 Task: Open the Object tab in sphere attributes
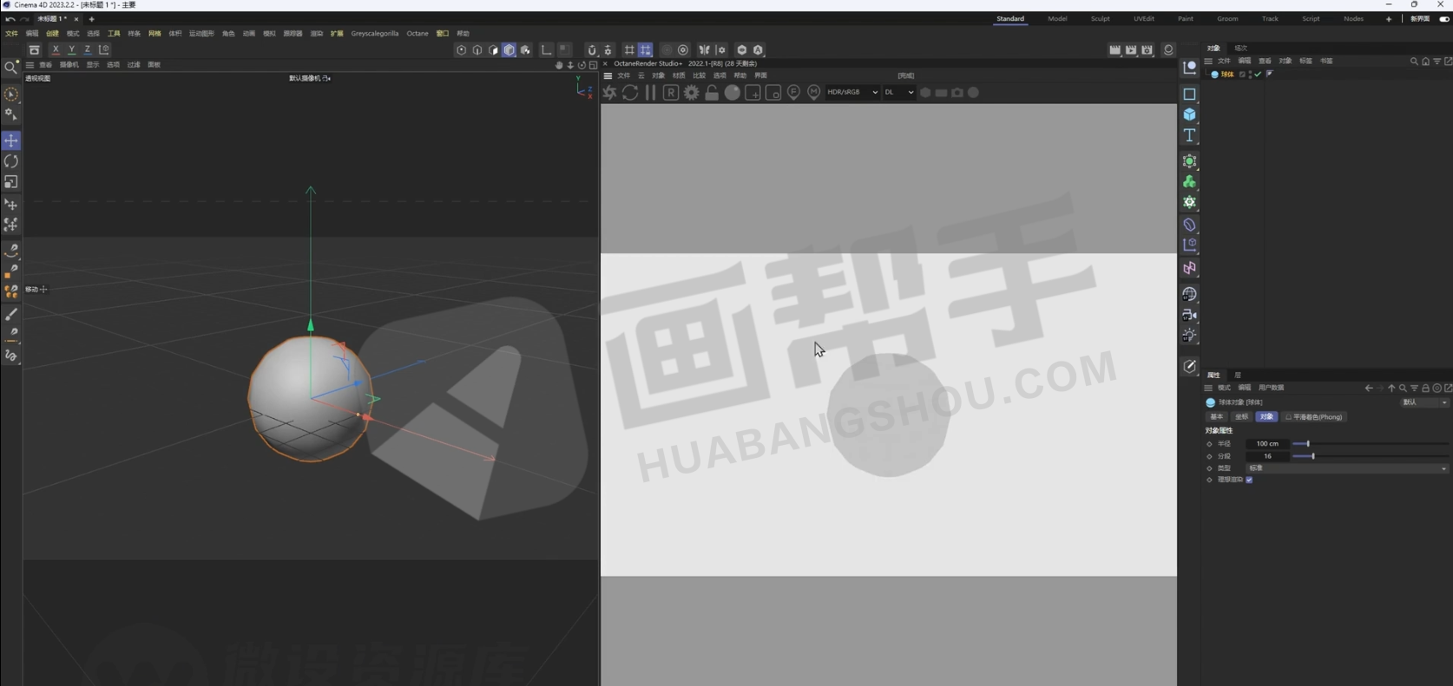(x=1266, y=417)
